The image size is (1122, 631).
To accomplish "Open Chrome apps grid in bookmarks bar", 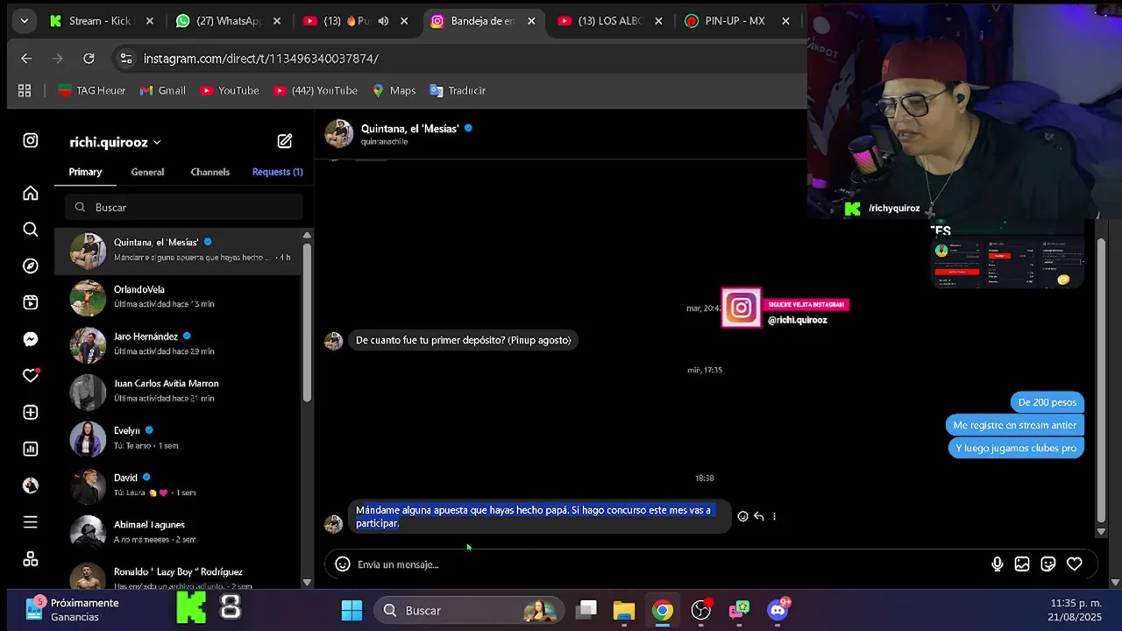I will 25,90.
